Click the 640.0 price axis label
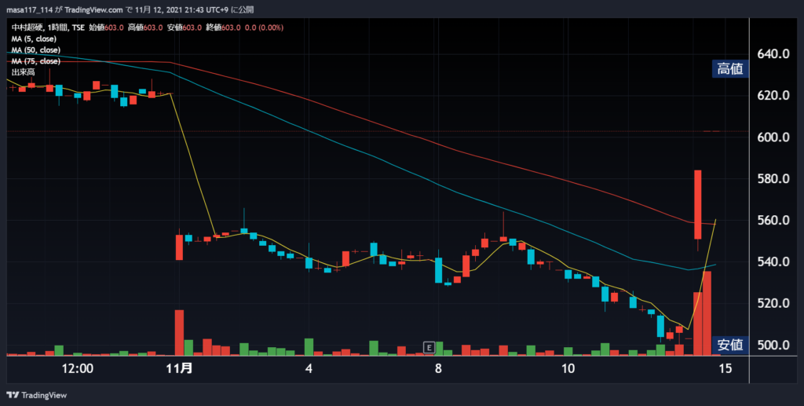804x406 pixels. [x=773, y=54]
